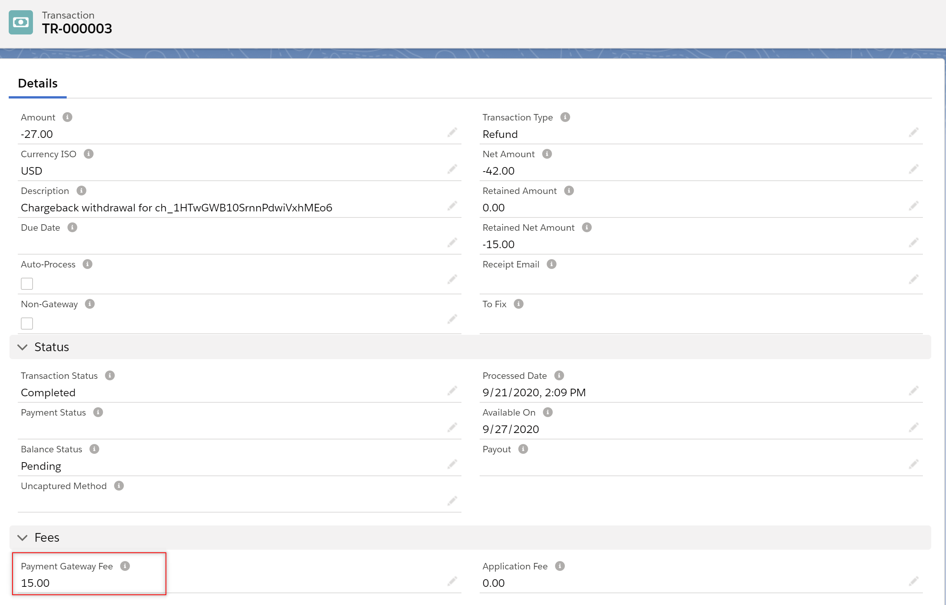Show help info for To Fix field

pyautogui.click(x=519, y=304)
